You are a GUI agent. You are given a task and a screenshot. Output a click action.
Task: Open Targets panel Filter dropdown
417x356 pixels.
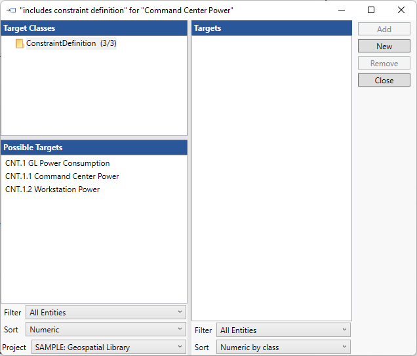283,330
